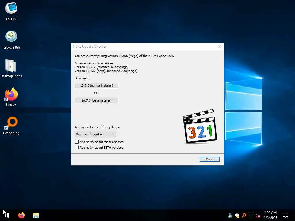Screen dimensions: 295x221
Task: Click the K-Lite Update Checker title
Action: [x=89, y=47]
